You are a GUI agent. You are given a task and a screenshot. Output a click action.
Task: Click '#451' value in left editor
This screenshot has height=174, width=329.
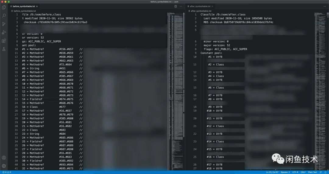tap(62, 68)
